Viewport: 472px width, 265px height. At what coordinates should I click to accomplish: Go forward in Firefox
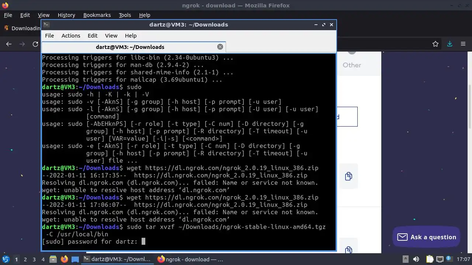[22, 44]
